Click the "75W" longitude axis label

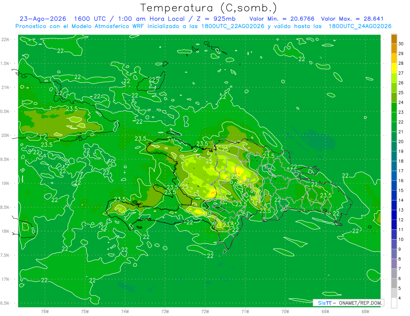pos(85,312)
